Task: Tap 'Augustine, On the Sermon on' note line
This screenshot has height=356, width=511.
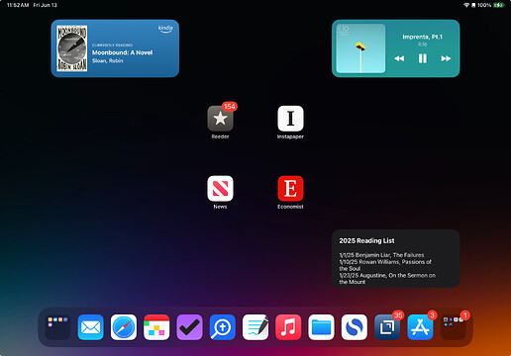Action: [x=387, y=275]
